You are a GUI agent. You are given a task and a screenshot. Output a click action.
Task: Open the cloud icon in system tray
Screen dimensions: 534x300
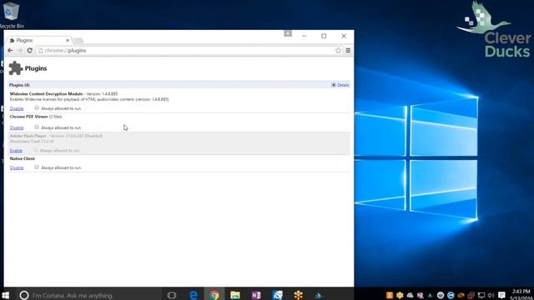(x=410, y=295)
